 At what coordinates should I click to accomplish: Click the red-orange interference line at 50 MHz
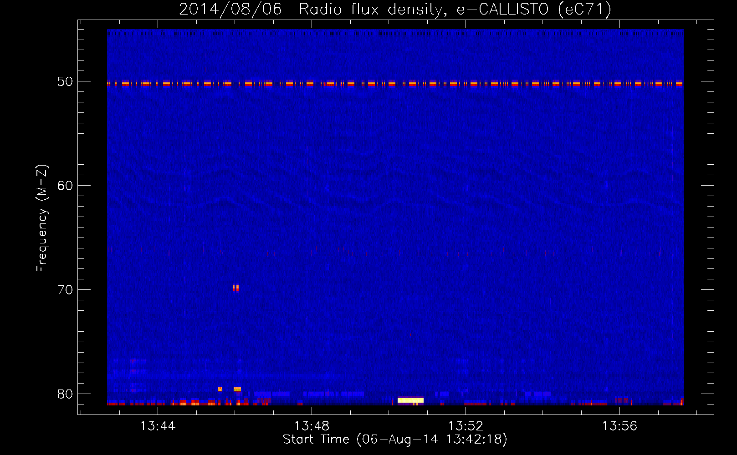tap(395, 84)
